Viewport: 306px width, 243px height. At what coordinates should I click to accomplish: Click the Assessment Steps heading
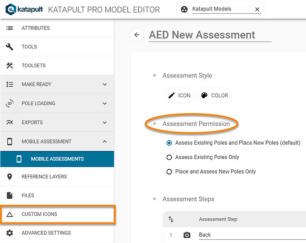click(188, 199)
